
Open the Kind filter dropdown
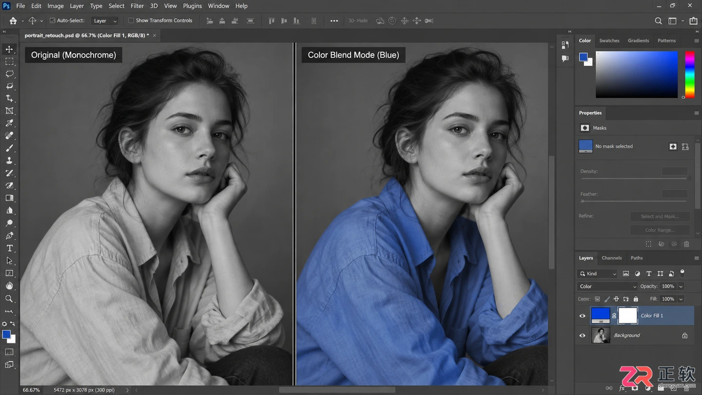[597, 274]
